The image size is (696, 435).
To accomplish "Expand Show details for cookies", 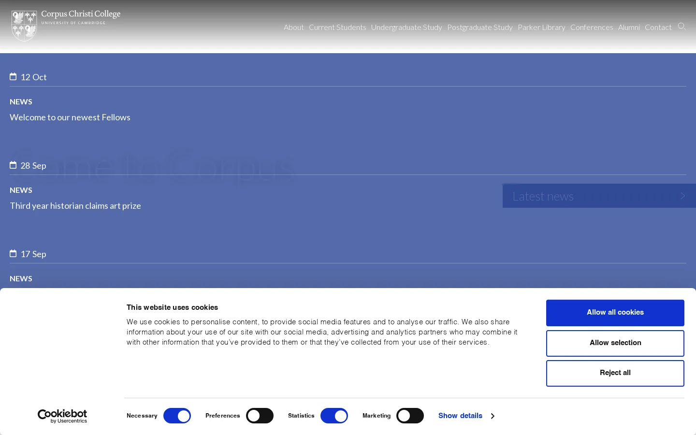I will tap(466, 416).
